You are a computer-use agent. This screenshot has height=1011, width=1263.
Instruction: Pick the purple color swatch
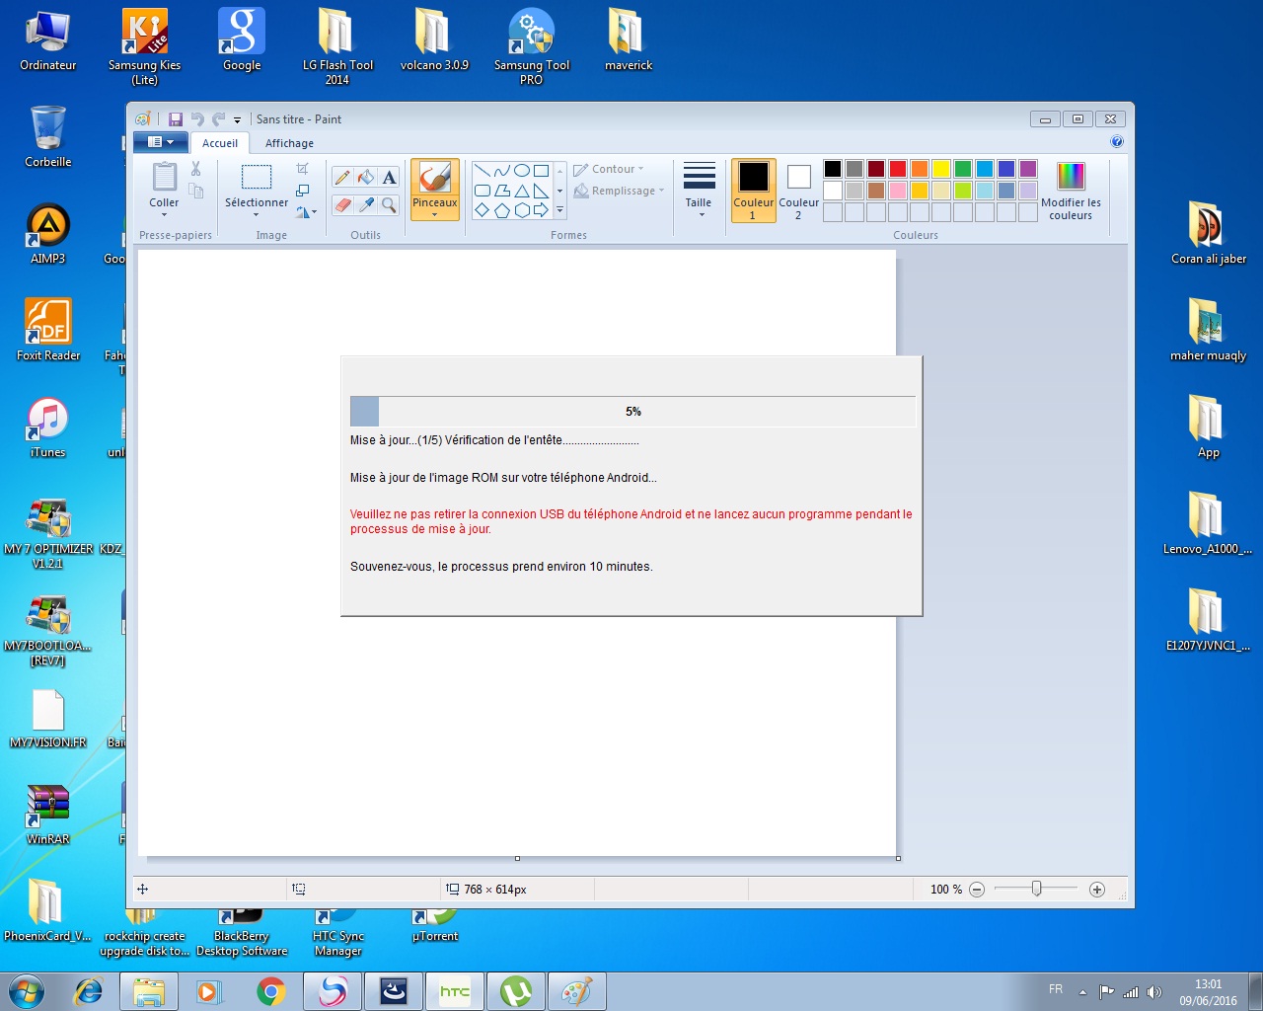pyautogui.click(x=1028, y=169)
